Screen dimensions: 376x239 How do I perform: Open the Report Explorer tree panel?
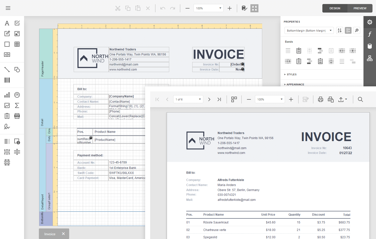(370, 58)
